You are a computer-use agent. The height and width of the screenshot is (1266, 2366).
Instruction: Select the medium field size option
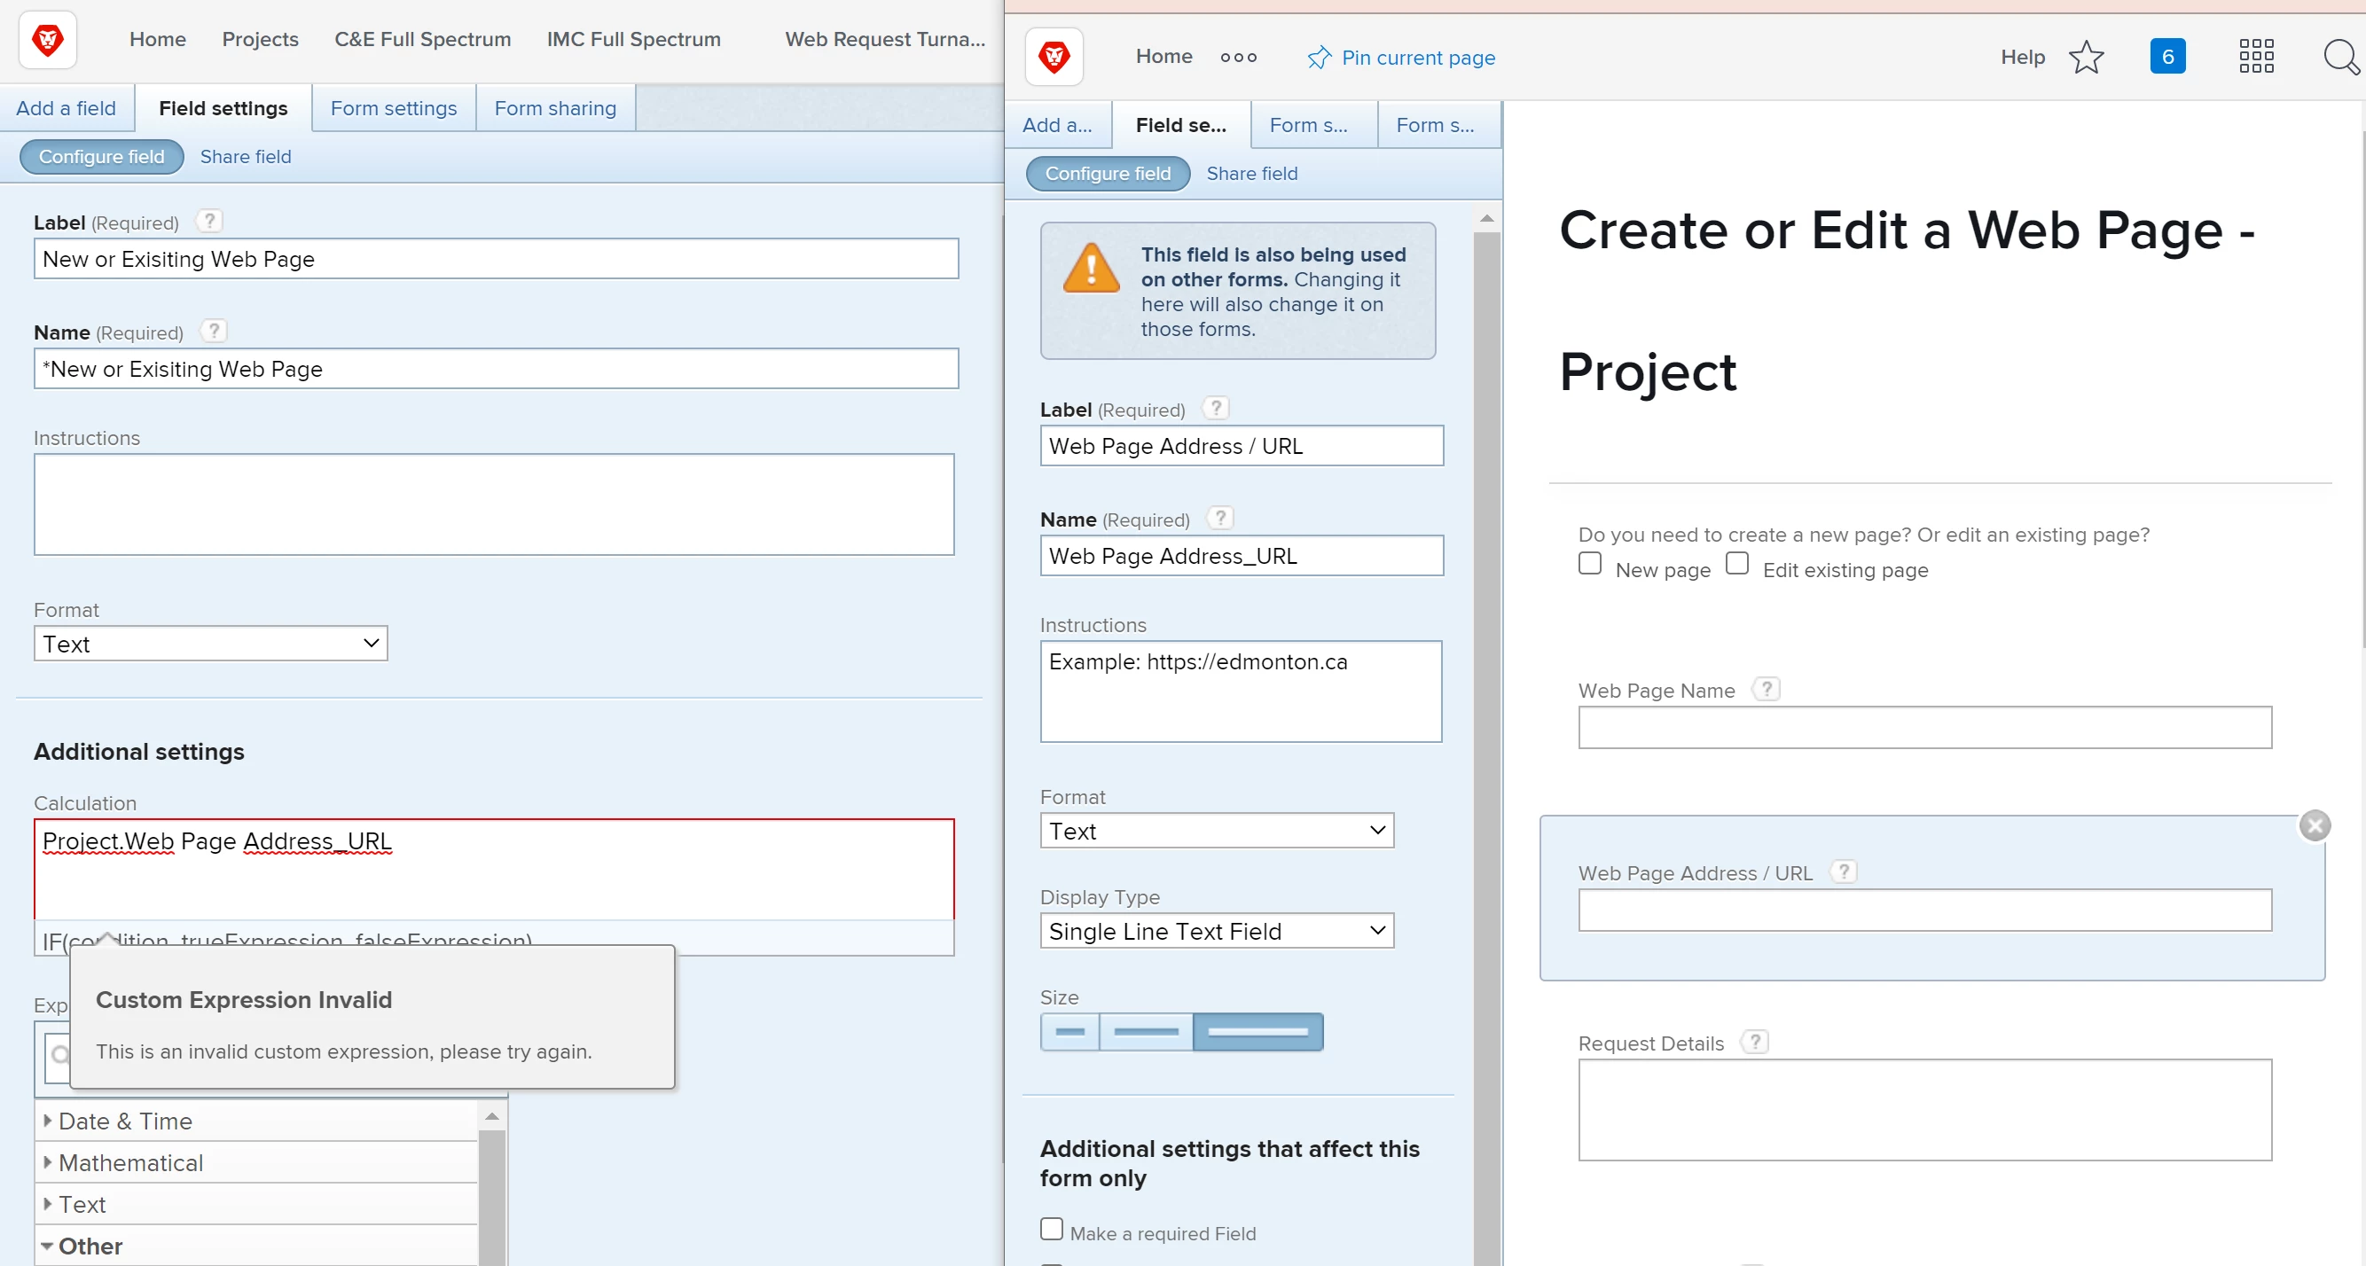tap(1146, 1032)
